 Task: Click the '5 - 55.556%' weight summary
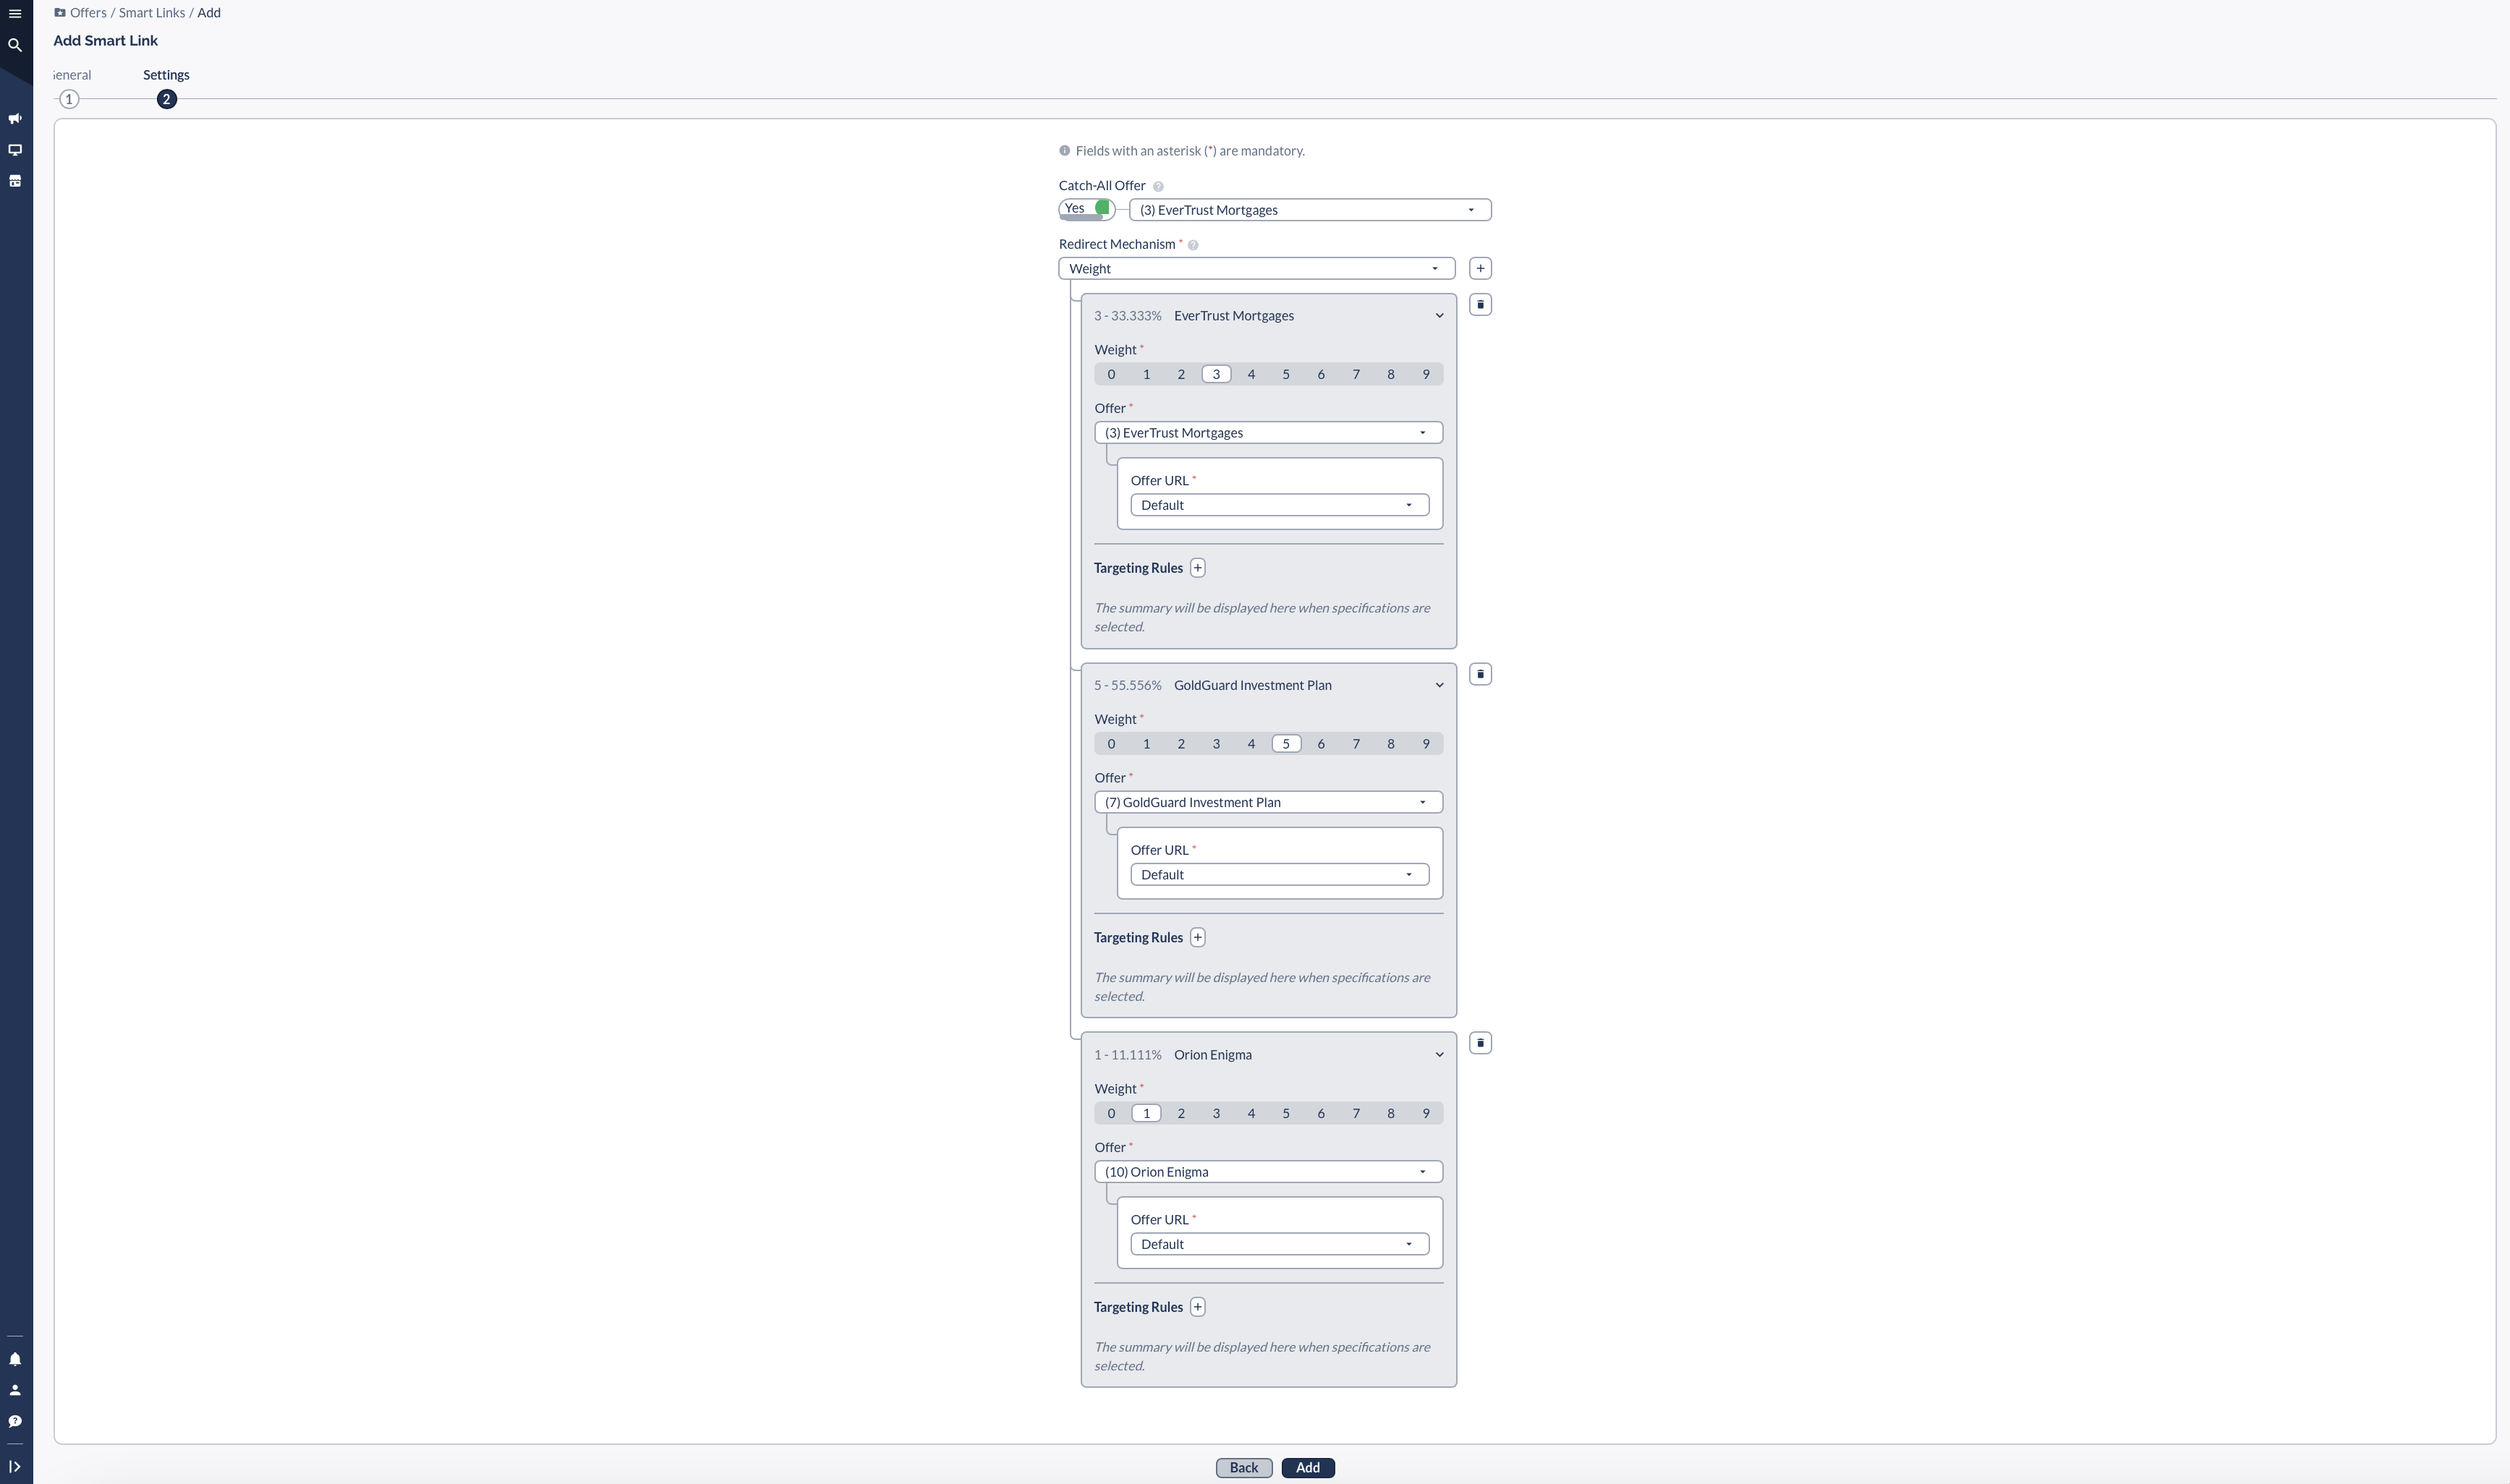pyautogui.click(x=1128, y=685)
